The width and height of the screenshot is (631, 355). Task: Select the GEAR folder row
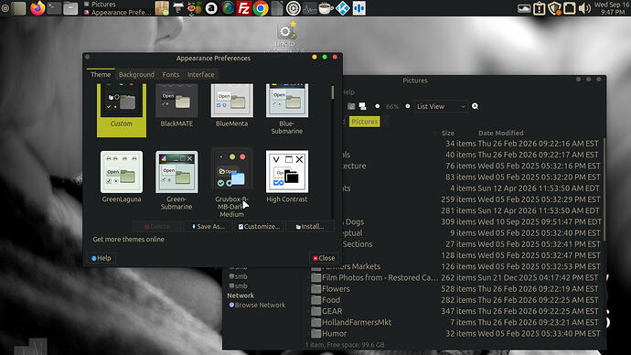[x=455, y=311]
